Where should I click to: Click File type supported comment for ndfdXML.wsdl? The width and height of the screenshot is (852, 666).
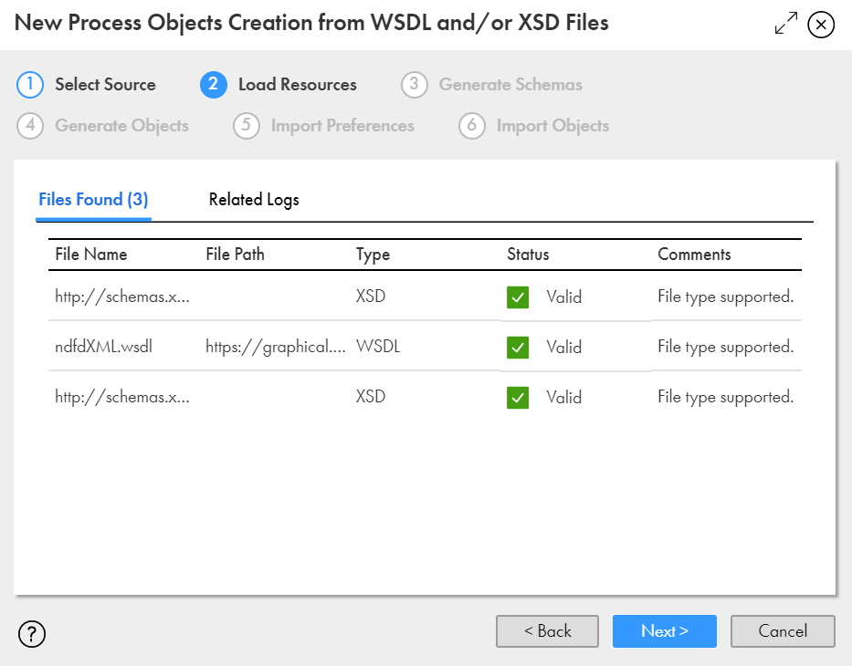[725, 348]
